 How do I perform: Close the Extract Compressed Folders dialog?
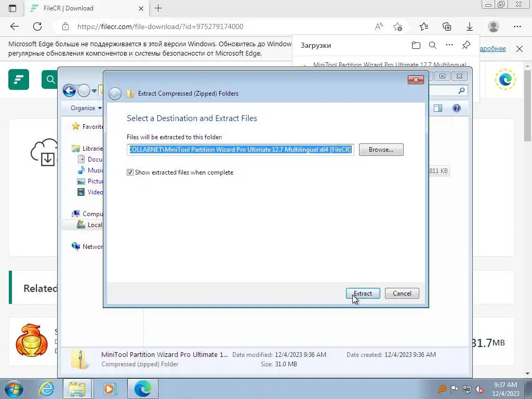[416, 79]
